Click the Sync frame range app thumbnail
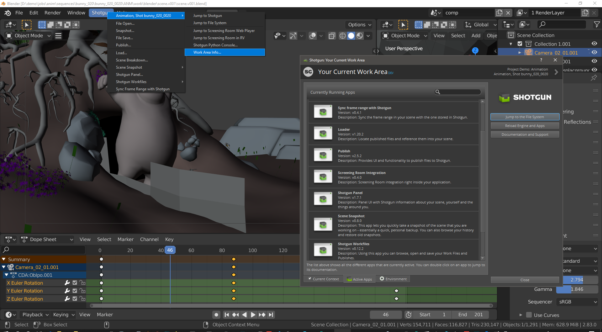602x332 pixels. pyautogui.click(x=323, y=112)
